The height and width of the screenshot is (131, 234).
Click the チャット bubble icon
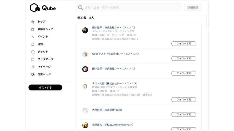coord(33,52)
